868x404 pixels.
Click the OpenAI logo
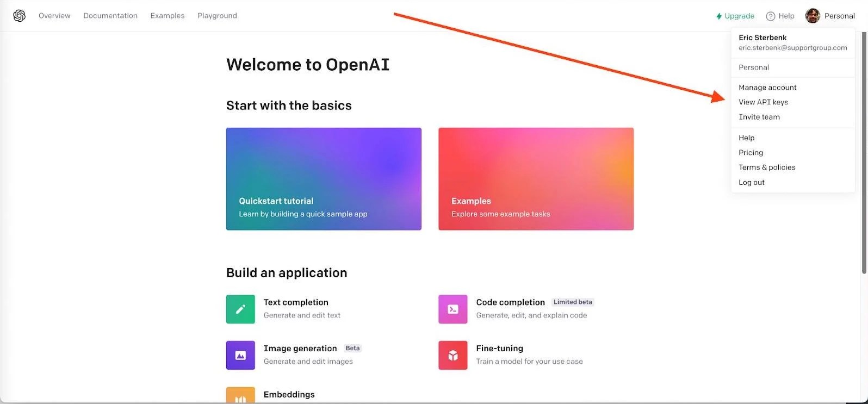pyautogui.click(x=19, y=15)
